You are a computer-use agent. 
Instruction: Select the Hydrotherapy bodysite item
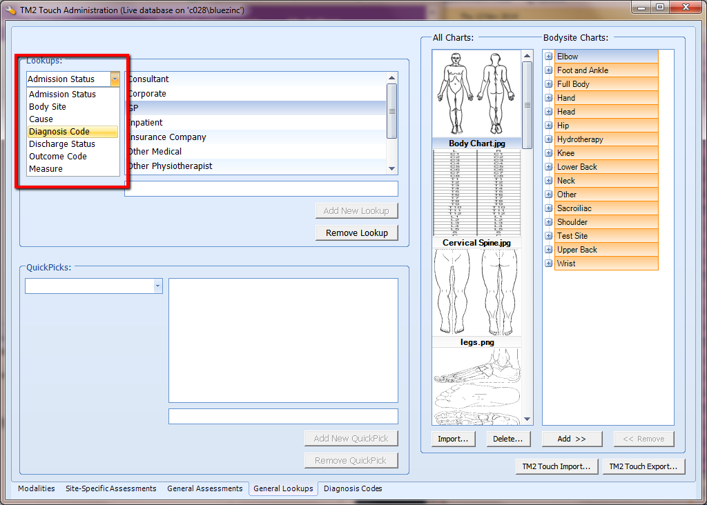[x=606, y=139]
